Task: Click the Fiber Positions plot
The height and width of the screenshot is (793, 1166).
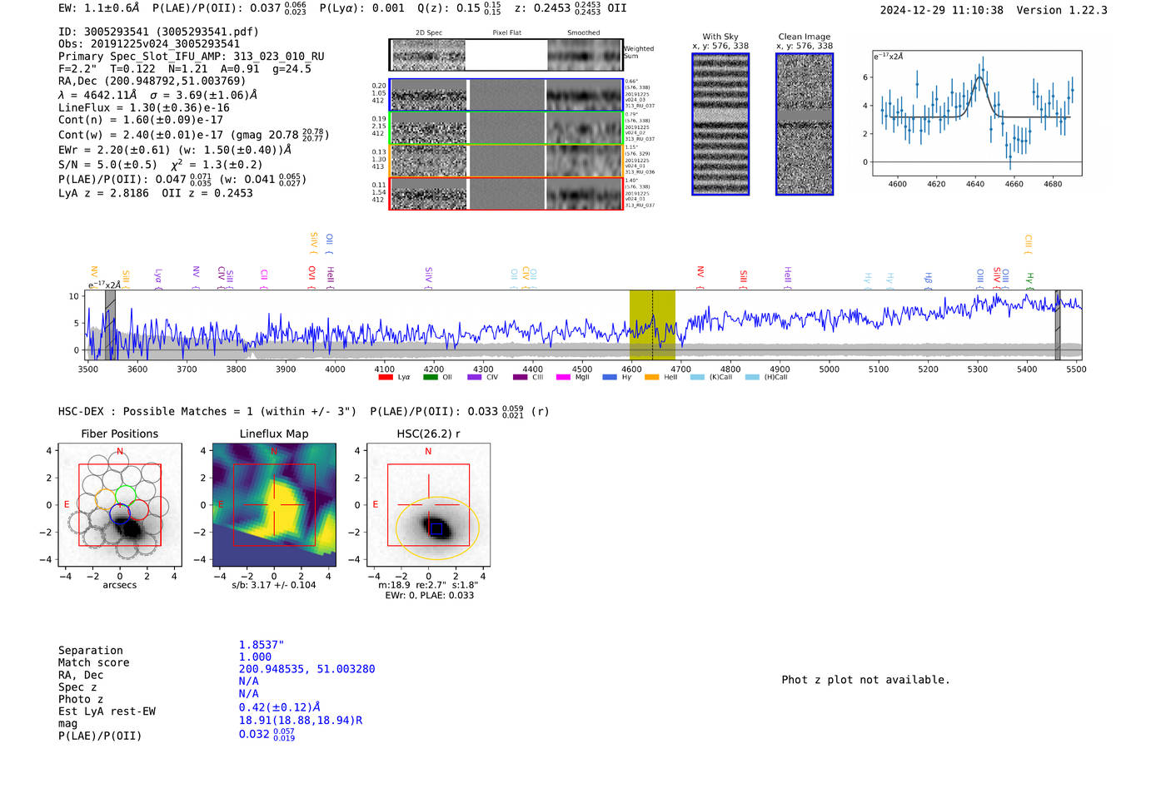Action: (x=120, y=505)
